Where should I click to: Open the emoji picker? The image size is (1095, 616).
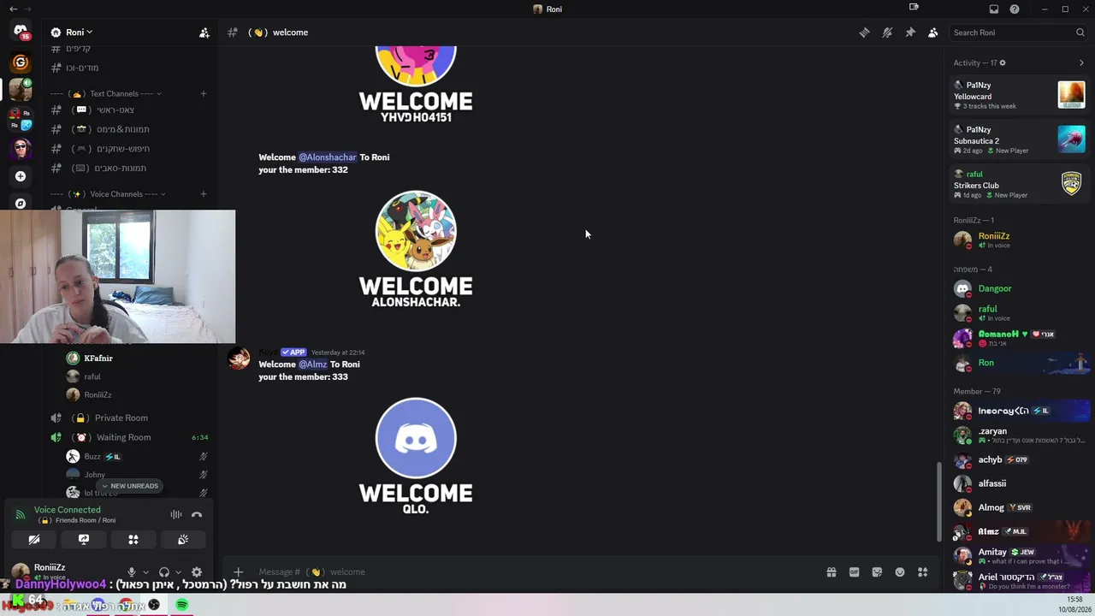pos(900,572)
